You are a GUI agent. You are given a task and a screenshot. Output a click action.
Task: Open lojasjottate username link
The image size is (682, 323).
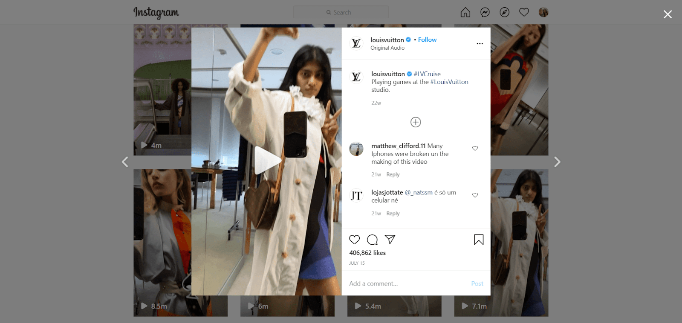tap(387, 193)
